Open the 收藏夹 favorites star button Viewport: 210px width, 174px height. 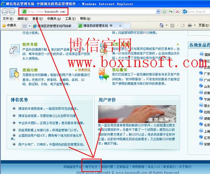point(9,25)
